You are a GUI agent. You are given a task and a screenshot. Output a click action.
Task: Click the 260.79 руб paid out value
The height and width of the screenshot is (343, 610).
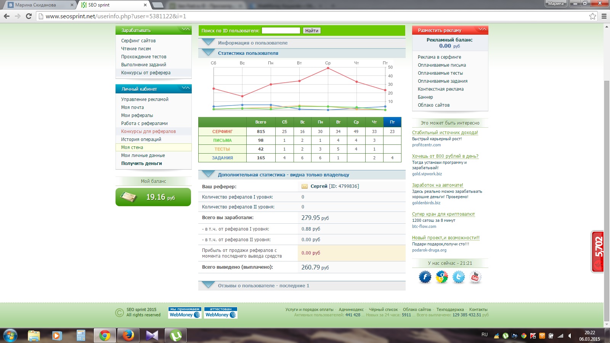315,267
